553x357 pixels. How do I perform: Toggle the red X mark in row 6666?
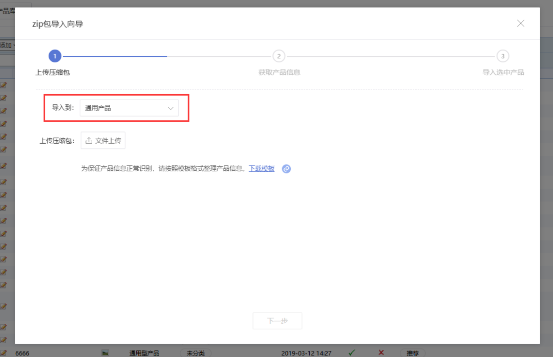click(381, 352)
